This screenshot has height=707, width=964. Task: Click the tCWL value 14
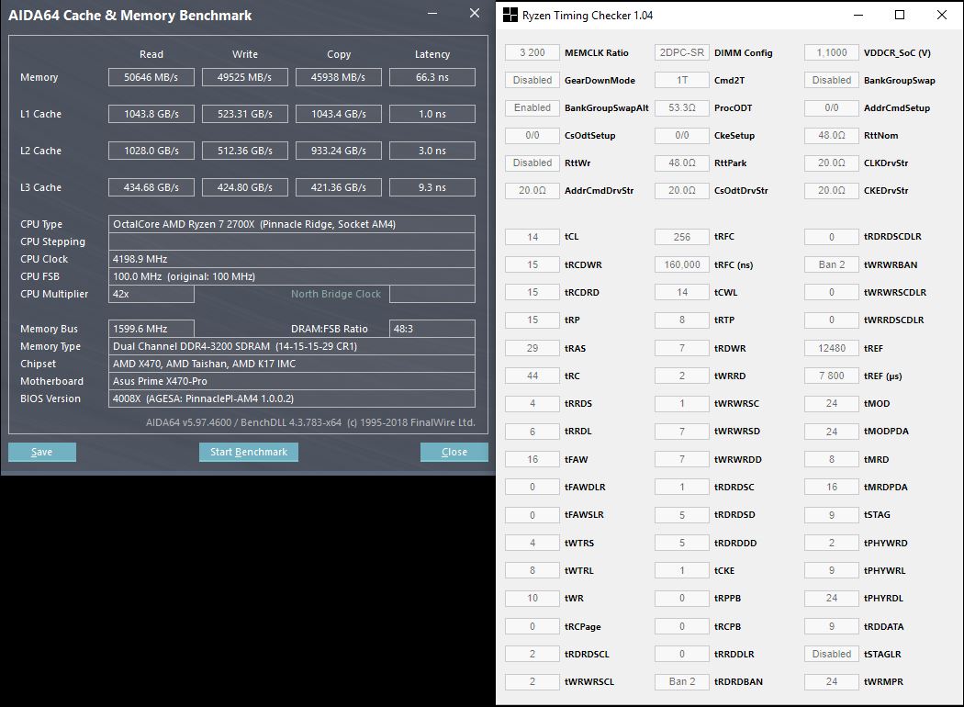(x=682, y=293)
